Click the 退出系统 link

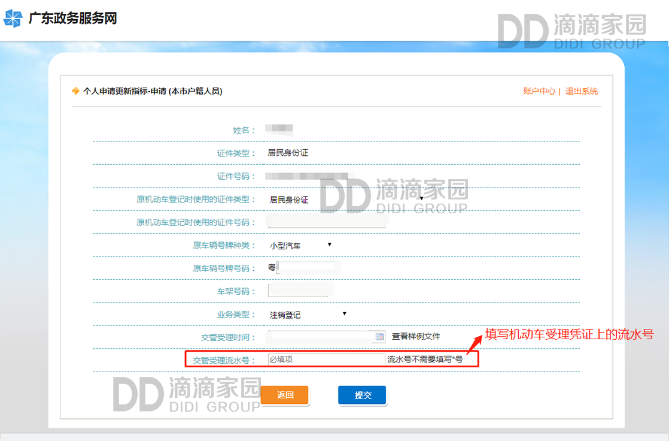pyautogui.click(x=582, y=91)
